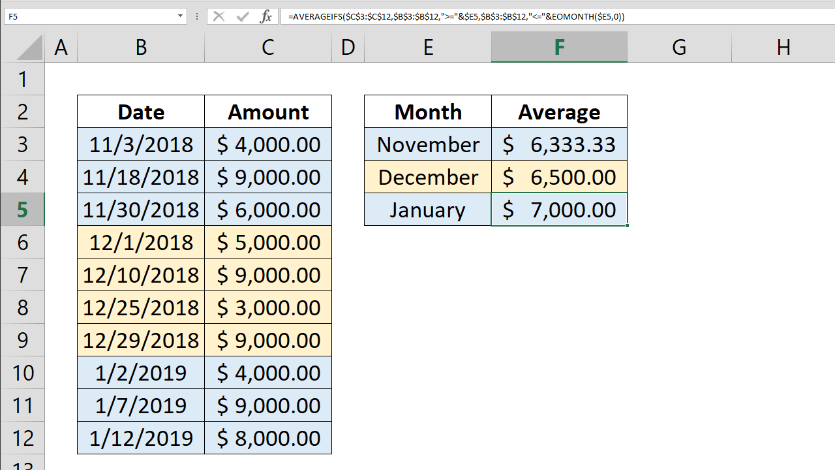
Task: Select the $ 8,000.00 amount cell
Action: click(268, 438)
